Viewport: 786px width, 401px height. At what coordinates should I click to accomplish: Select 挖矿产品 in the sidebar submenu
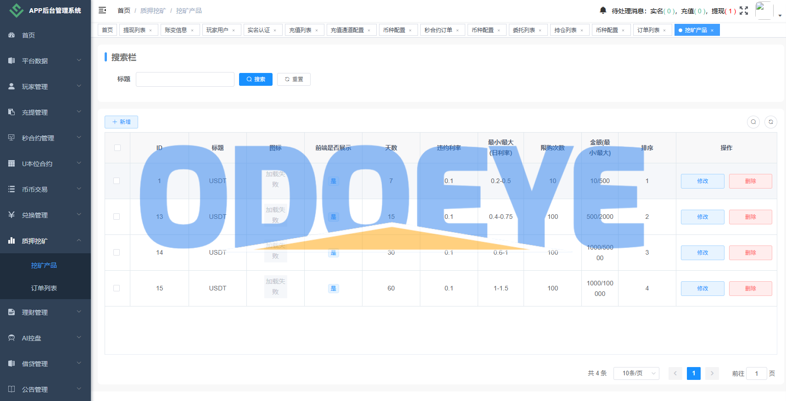click(x=45, y=265)
